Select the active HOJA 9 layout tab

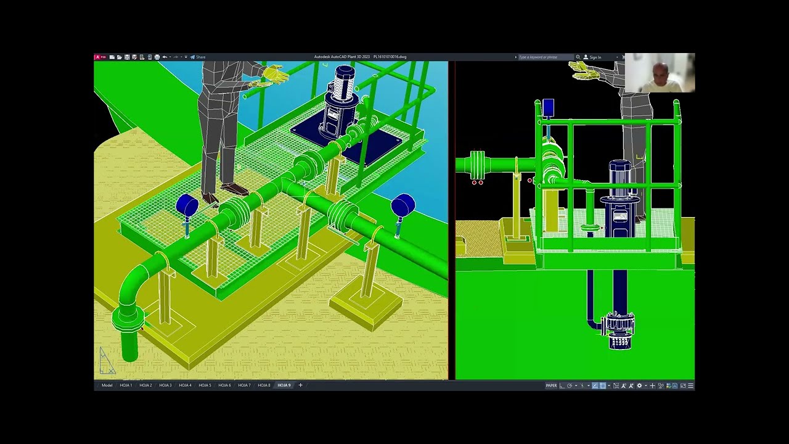coord(284,385)
